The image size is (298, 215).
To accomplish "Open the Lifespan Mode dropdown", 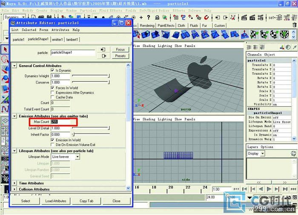I will (65, 157).
